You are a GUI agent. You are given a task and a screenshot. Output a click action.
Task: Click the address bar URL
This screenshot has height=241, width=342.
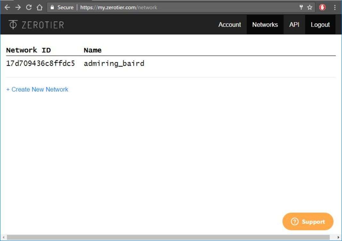point(119,7)
